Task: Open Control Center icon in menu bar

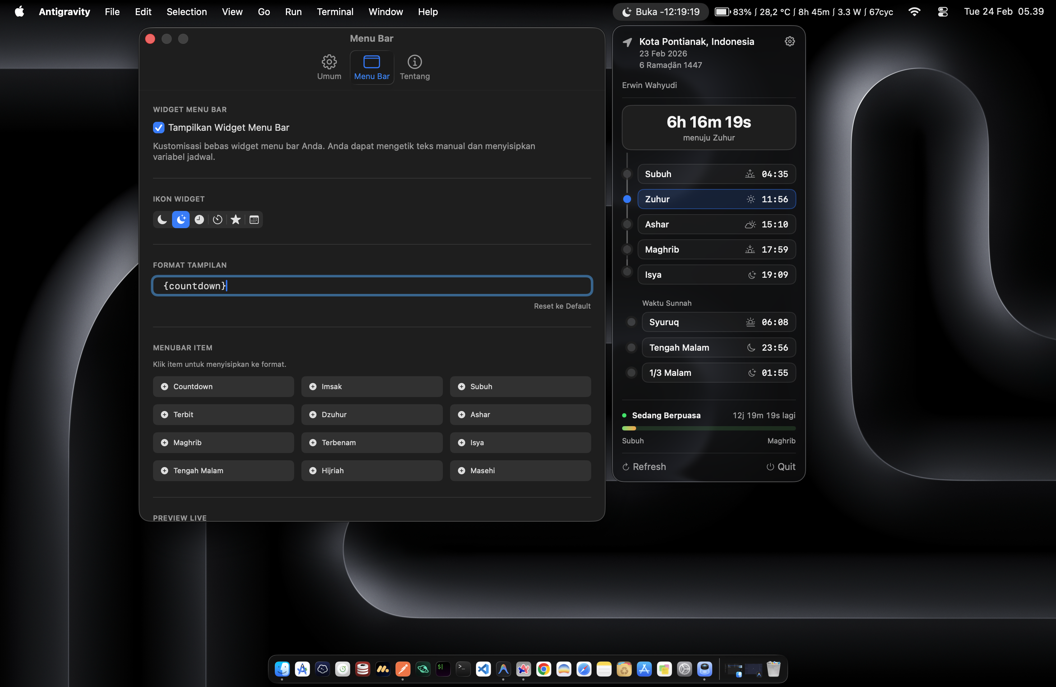Action: pyautogui.click(x=942, y=12)
